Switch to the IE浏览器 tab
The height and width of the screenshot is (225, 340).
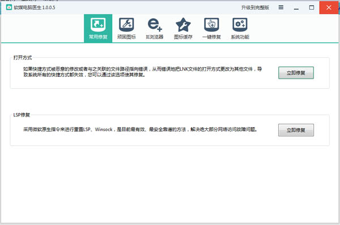pyautogui.click(x=155, y=28)
